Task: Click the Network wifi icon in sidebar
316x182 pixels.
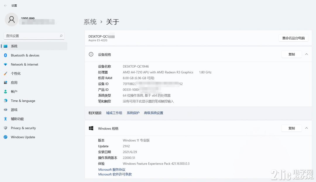Action: pyautogui.click(x=6, y=64)
